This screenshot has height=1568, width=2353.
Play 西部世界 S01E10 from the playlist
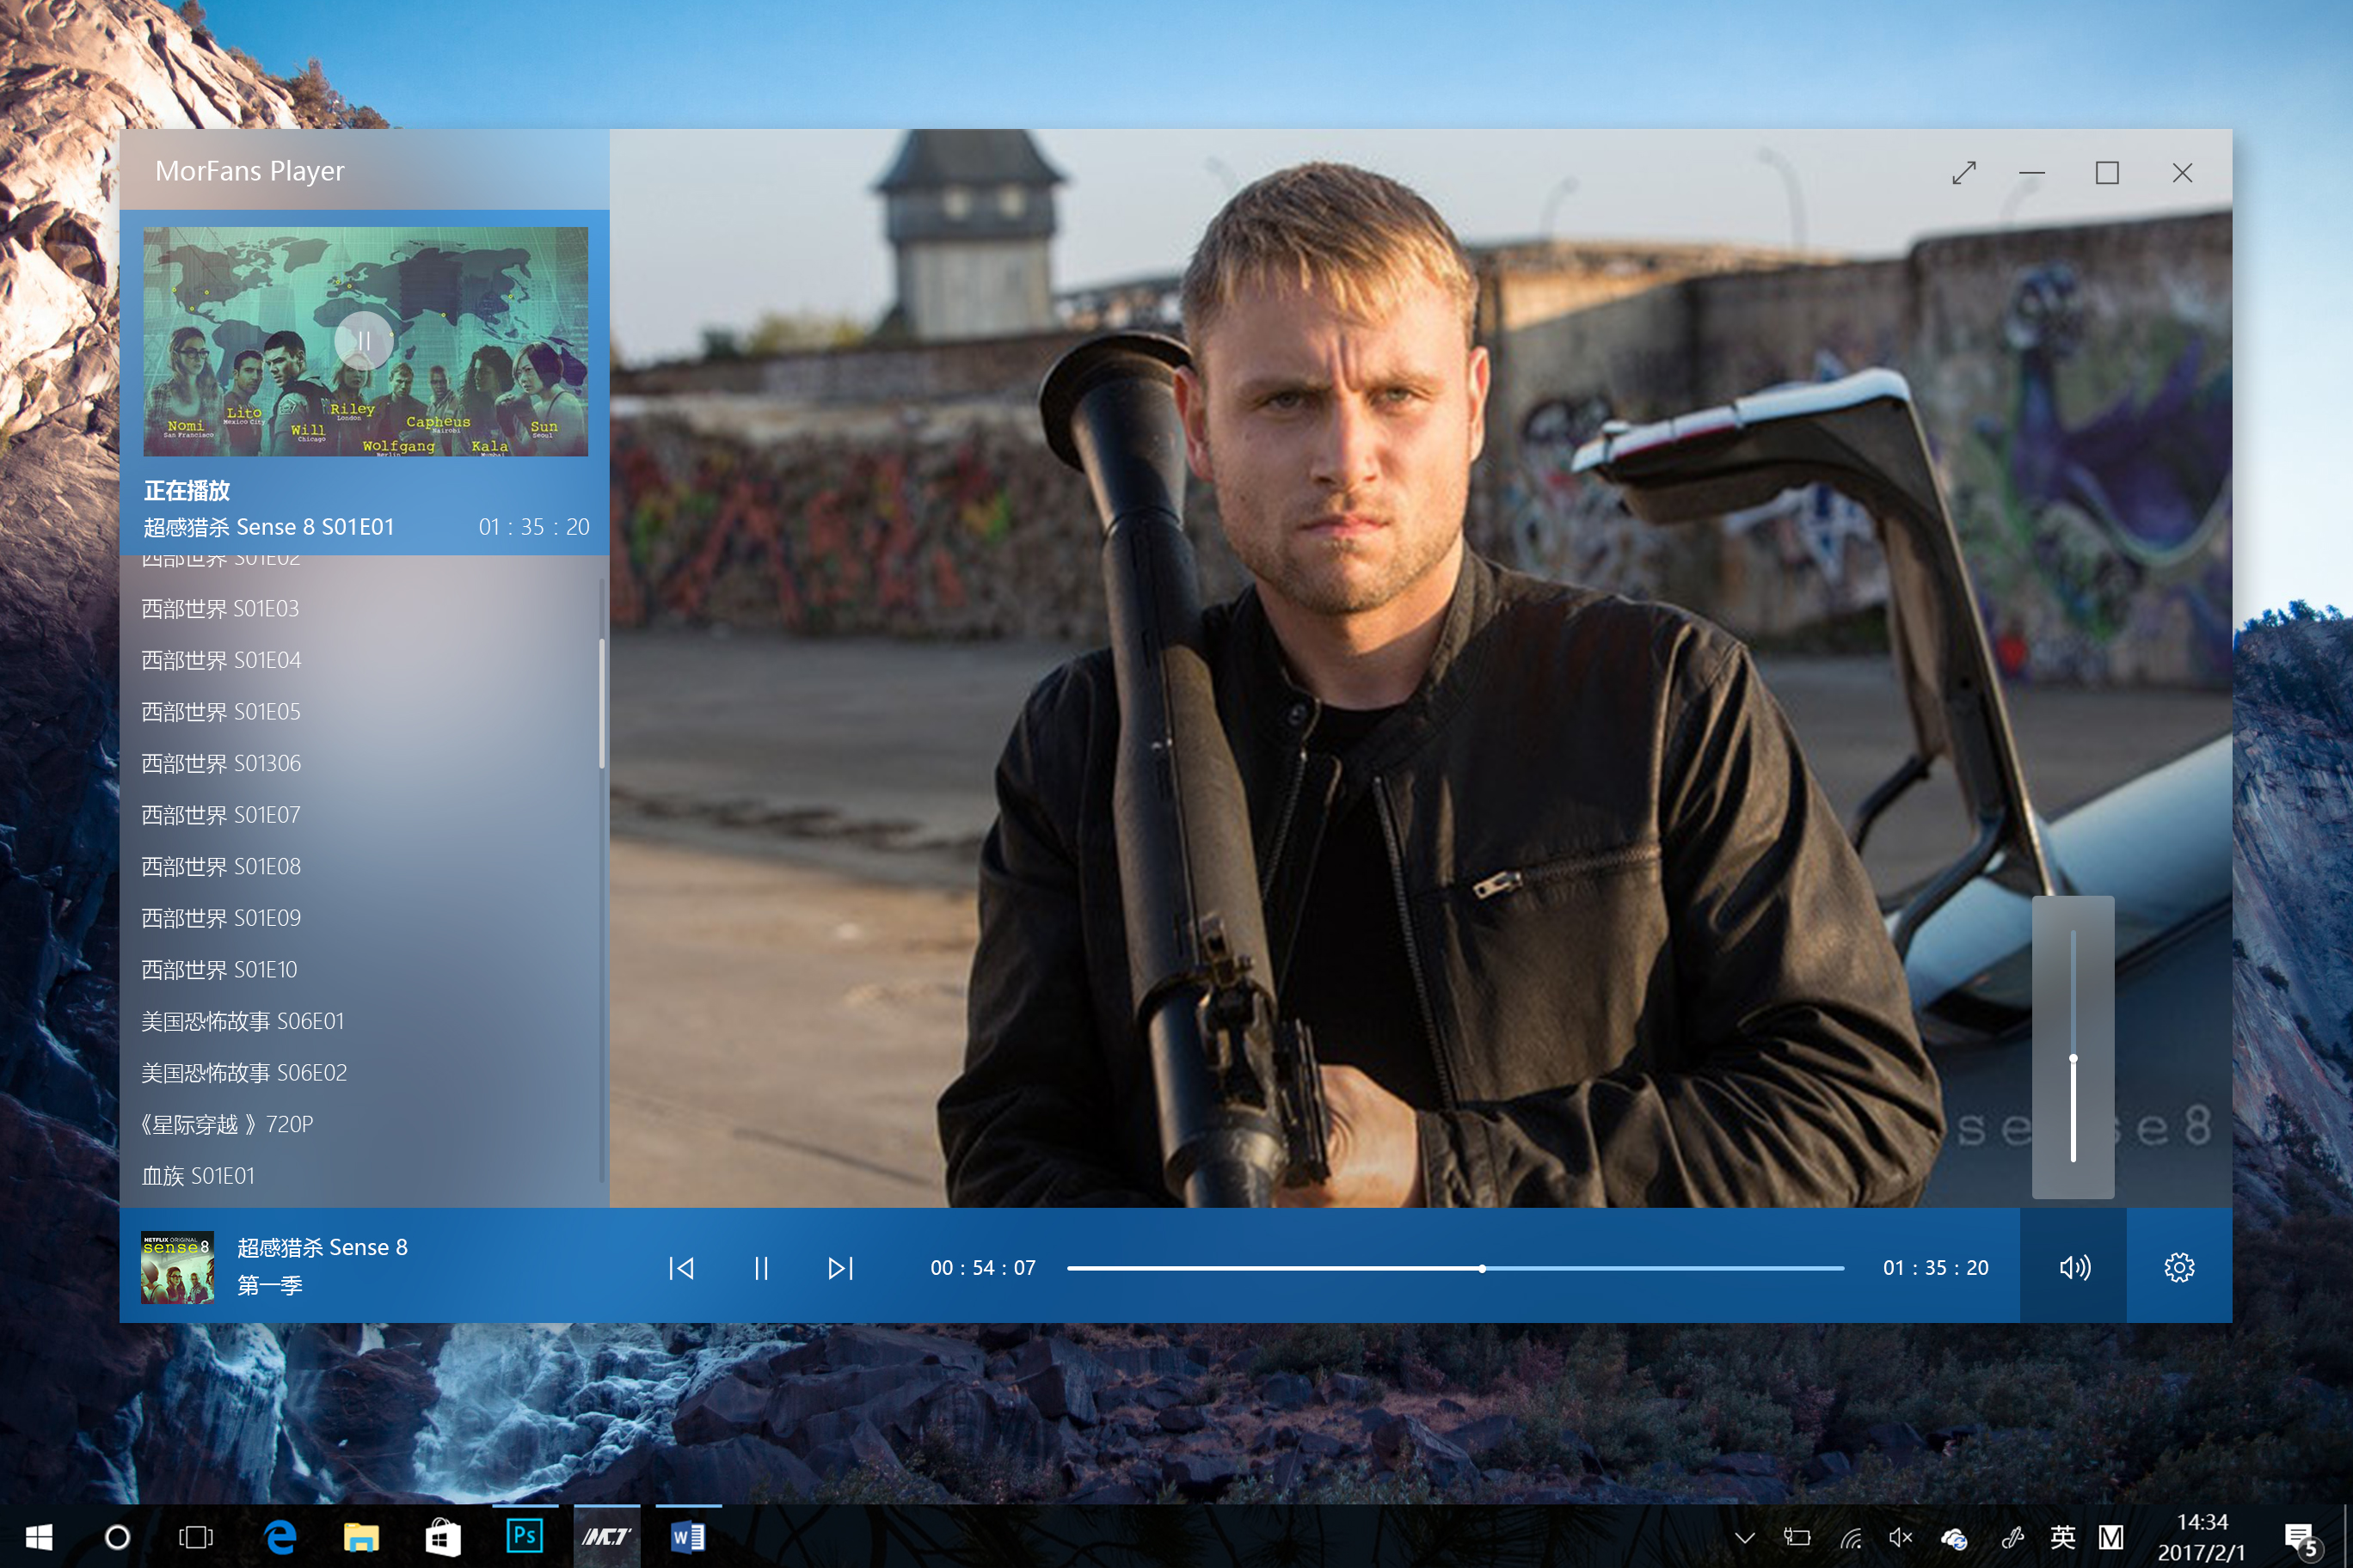tap(219, 969)
